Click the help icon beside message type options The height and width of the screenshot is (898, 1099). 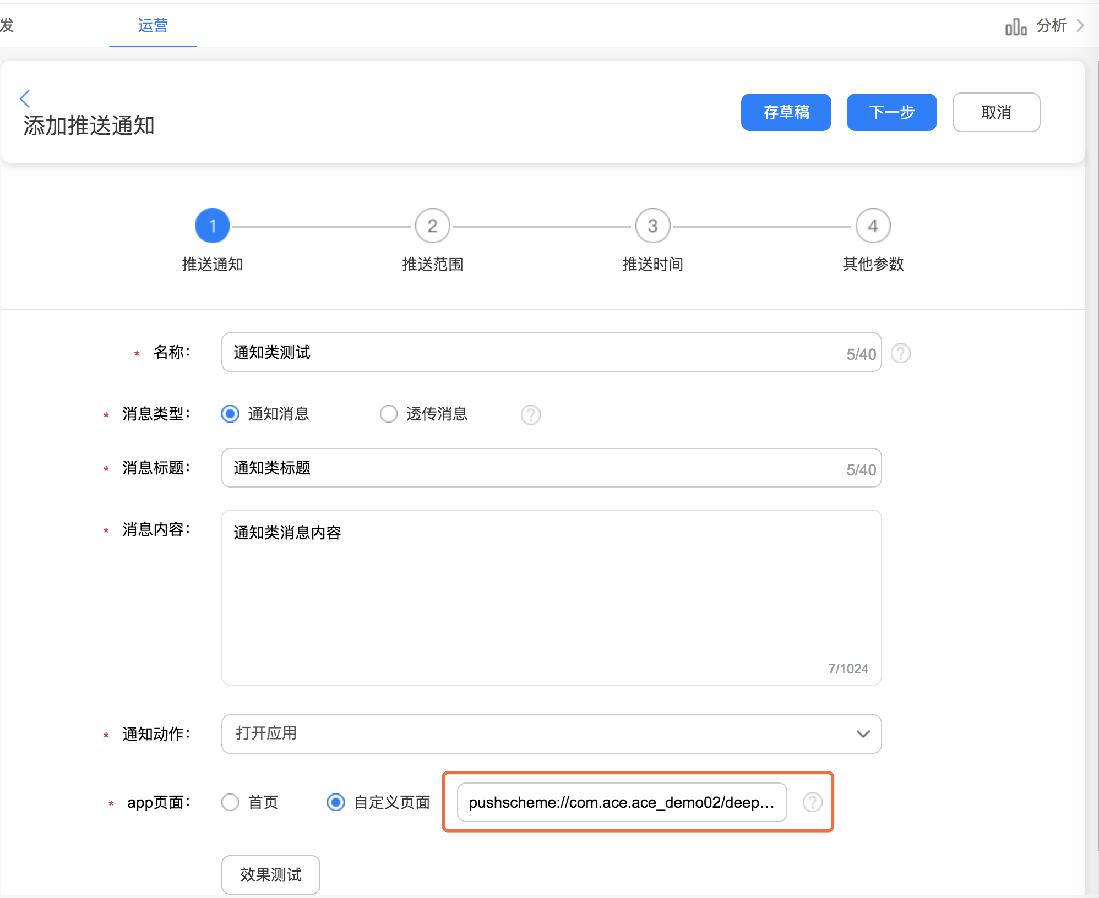[530, 414]
